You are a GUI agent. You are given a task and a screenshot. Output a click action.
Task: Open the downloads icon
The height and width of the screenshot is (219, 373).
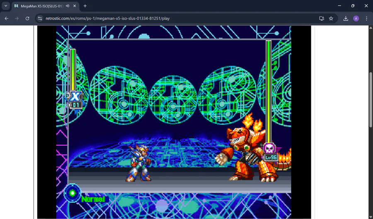point(346,19)
